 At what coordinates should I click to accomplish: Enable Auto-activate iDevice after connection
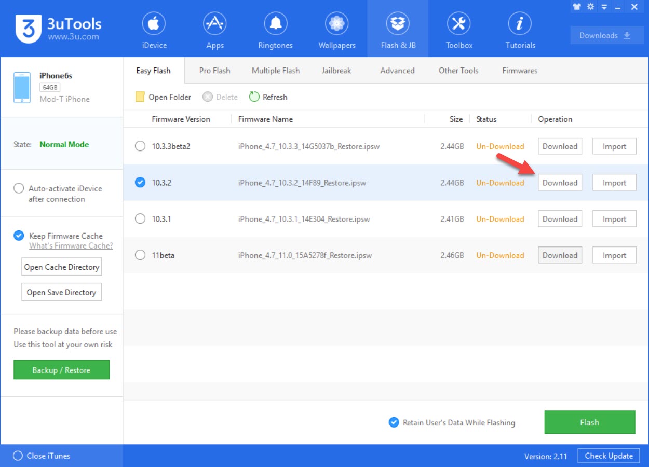pos(19,188)
